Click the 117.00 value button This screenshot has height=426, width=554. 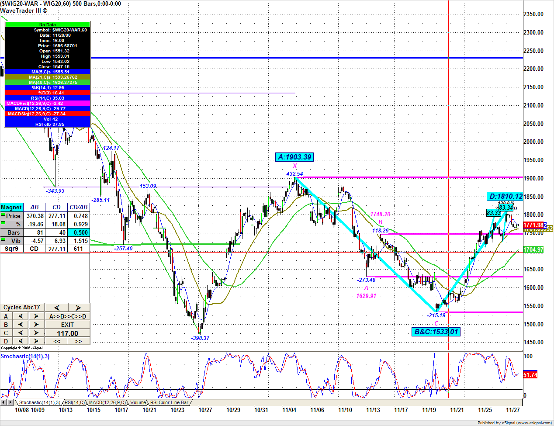click(x=67, y=333)
